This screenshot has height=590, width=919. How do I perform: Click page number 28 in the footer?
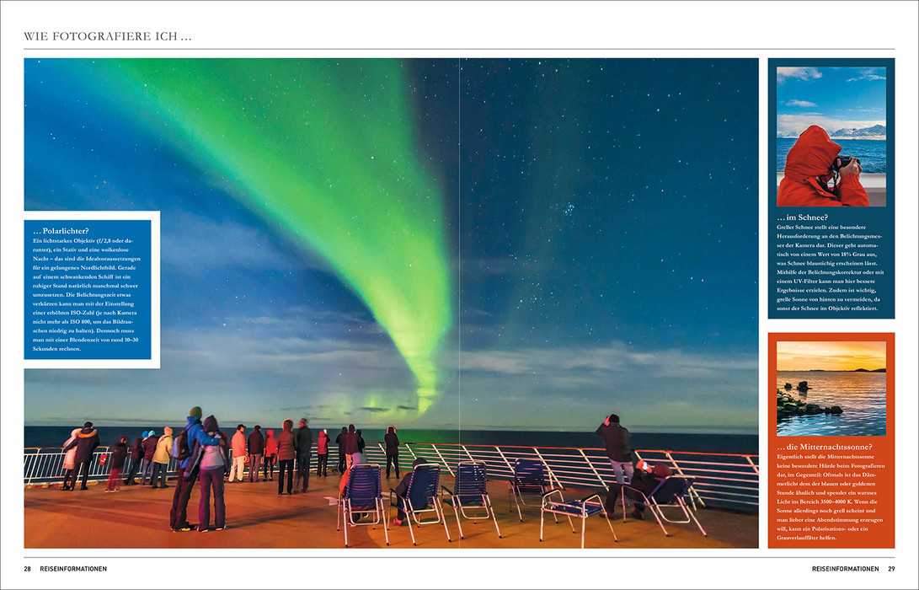[x=28, y=569]
